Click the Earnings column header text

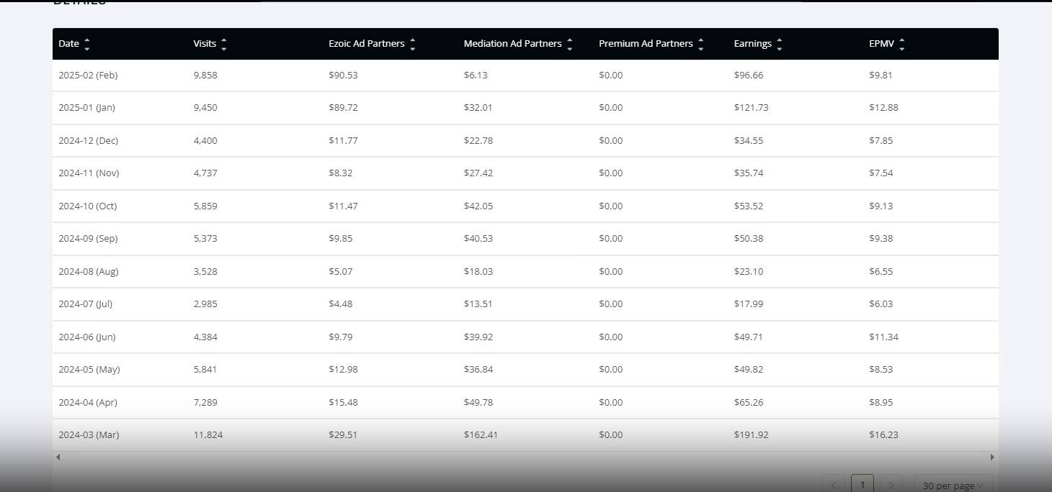[752, 44]
